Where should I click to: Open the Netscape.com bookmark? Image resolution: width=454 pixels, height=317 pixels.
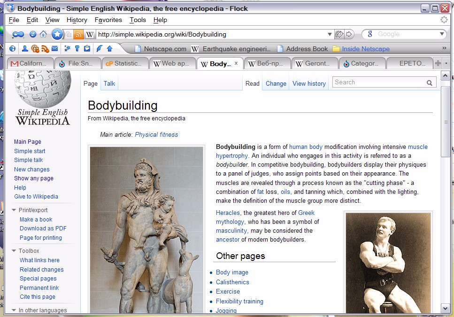[x=161, y=49]
